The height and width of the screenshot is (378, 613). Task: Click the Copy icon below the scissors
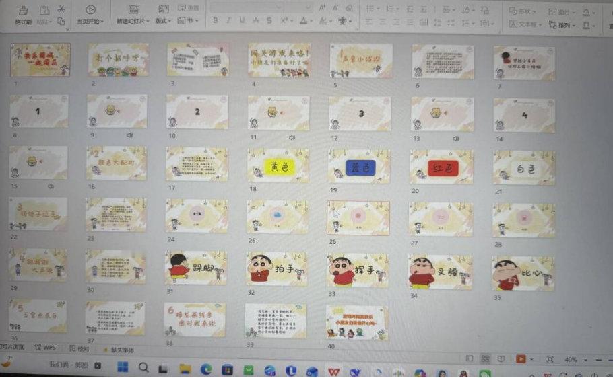coord(61,22)
